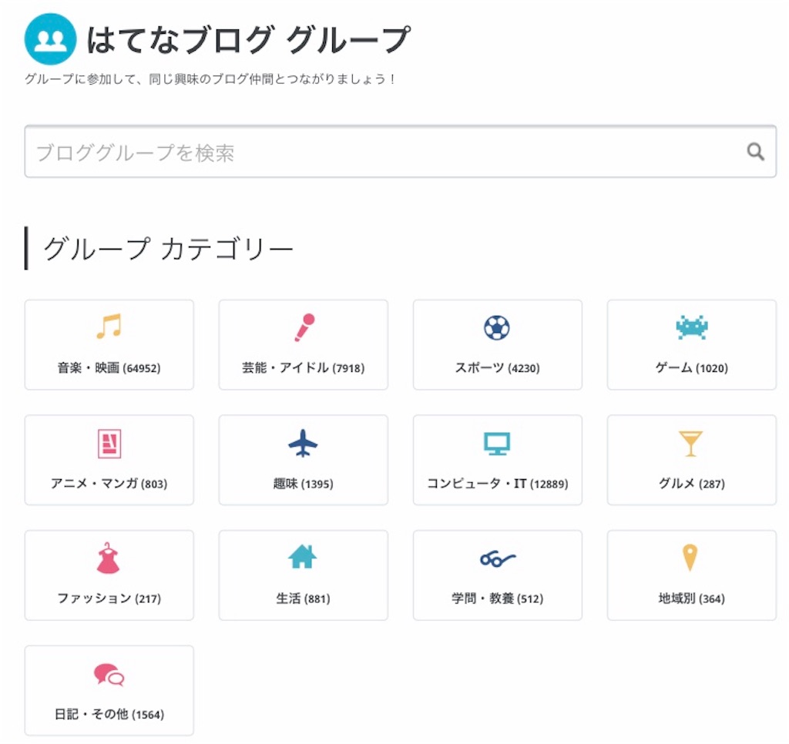Focus the ブロググループを検索 search field
The height and width of the screenshot is (744, 789).
(x=400, y=152)
